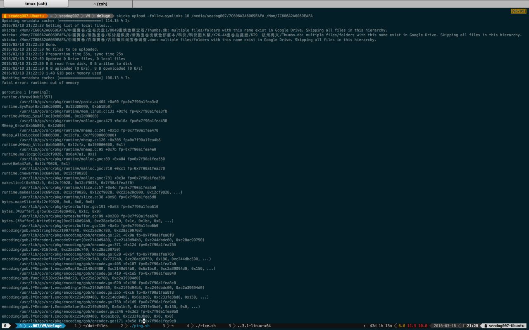The width and height of the screenshot is (529, 330).
Task: Click the load average 10.0 value
Action: 423,326
